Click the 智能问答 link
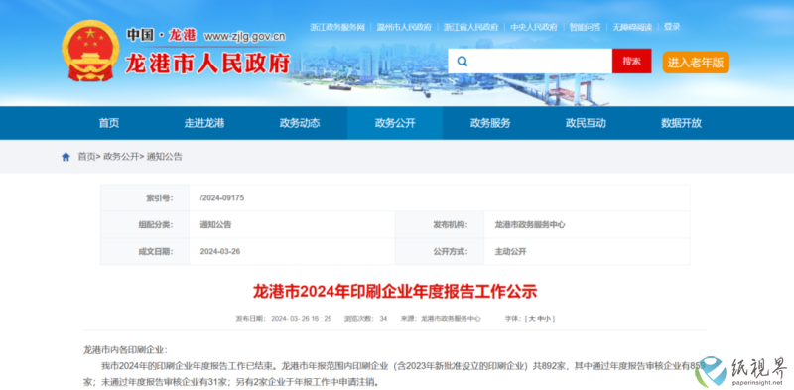 click(585, 27)
